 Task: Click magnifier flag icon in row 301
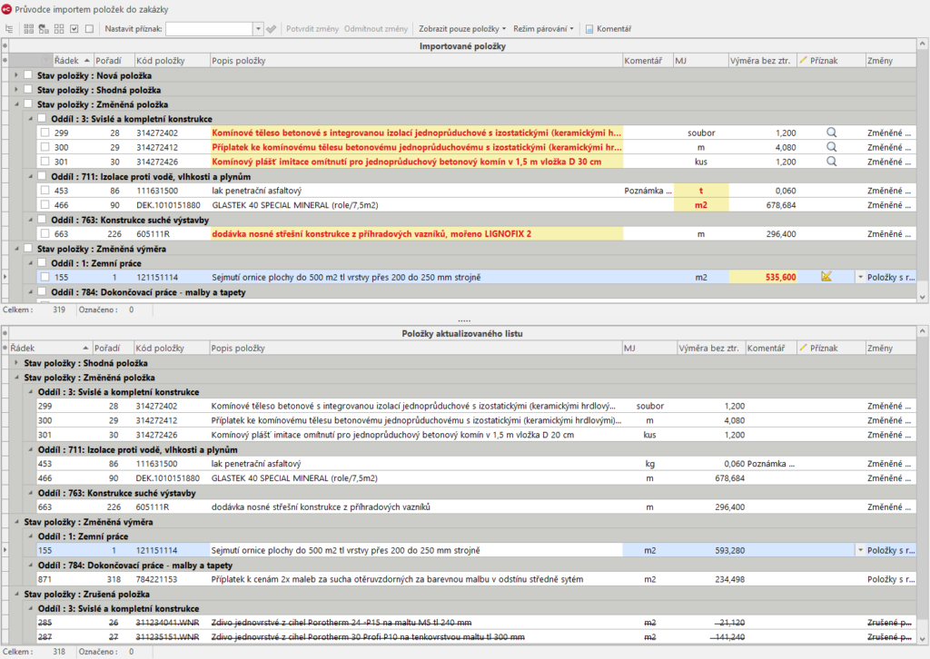pos(830,162)
